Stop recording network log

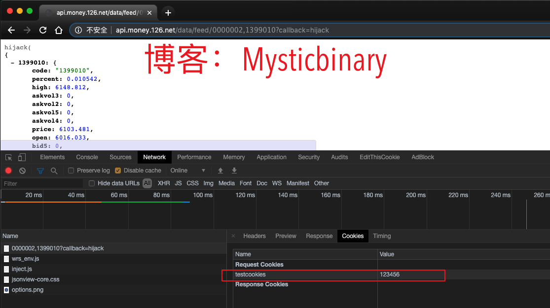(x=8, y=171)
